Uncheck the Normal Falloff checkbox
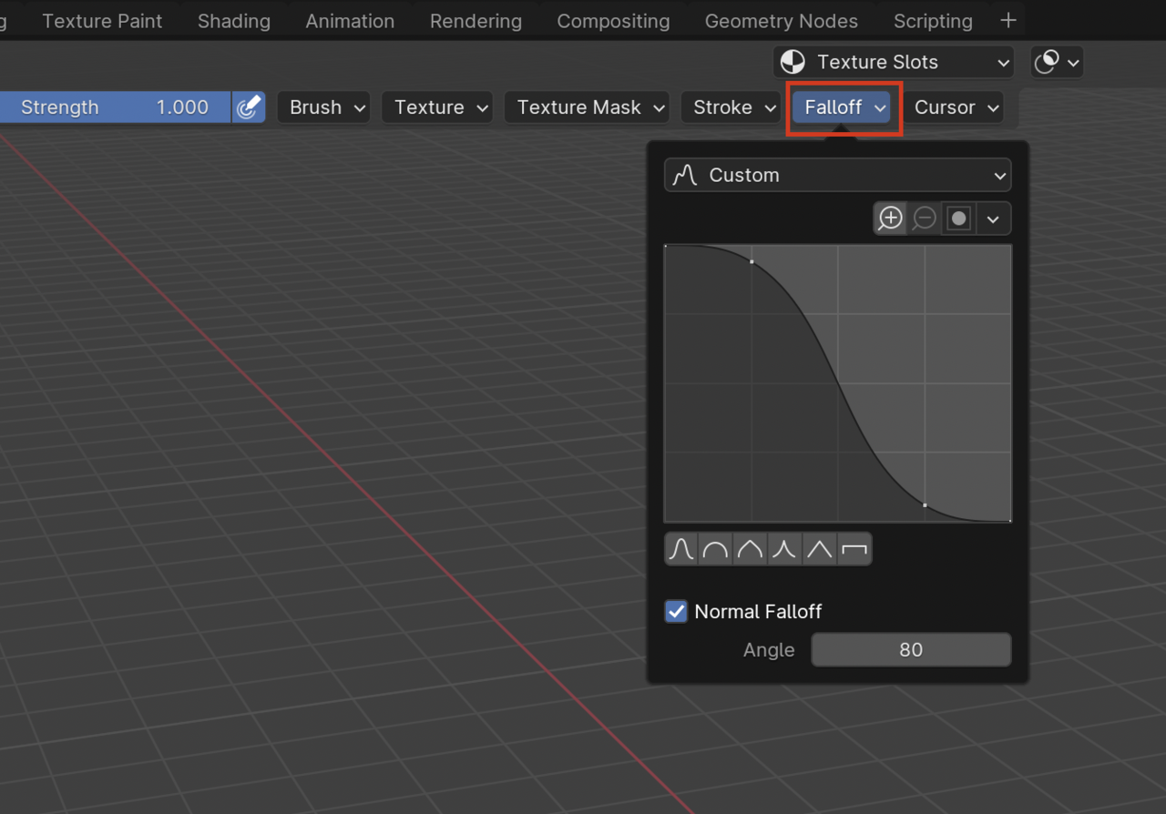1166x814 pixels. tap(676, 612)
